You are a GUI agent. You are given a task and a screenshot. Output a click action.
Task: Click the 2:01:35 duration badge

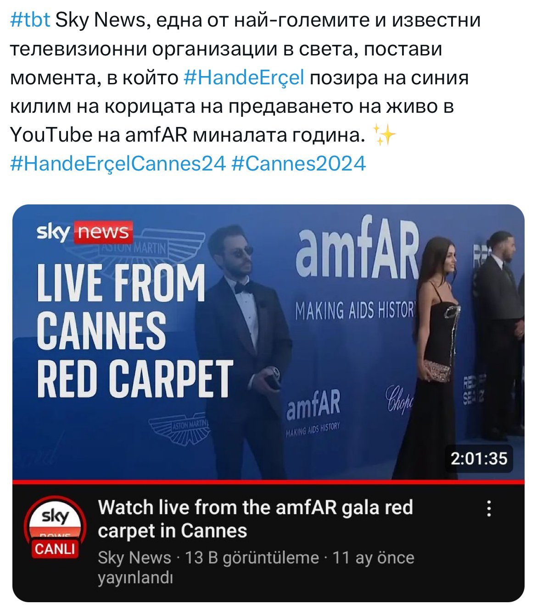[479, 458]
